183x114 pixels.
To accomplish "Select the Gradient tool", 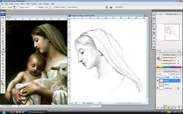I will pos(3,49).
